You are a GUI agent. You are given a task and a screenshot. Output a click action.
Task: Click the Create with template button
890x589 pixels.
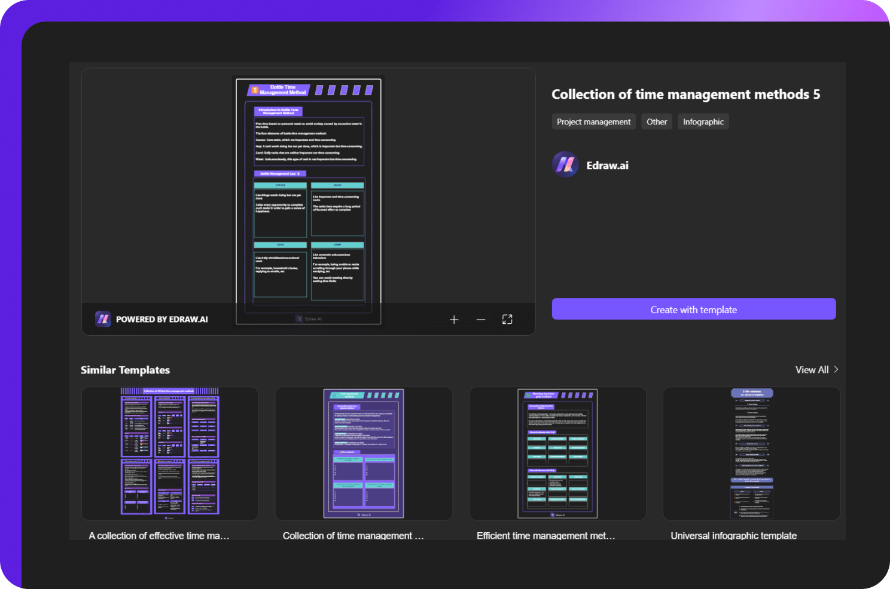tap(694, 309)
